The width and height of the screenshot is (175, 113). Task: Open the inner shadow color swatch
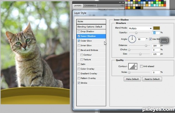[156, 28]
